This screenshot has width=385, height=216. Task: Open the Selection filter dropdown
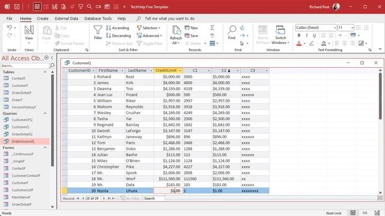click(149, 28)
